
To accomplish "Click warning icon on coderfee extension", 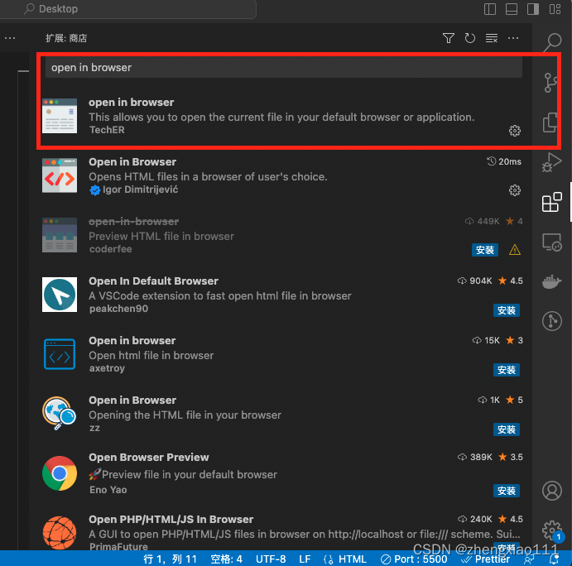I will (515, 250).
